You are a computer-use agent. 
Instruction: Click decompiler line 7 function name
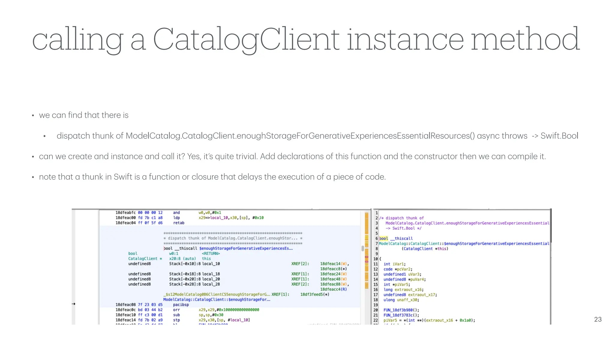[x=464, y=243]
